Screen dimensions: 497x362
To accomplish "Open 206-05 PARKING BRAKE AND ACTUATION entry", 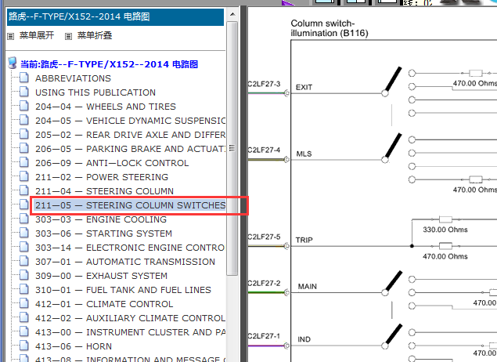I will 130,149.
